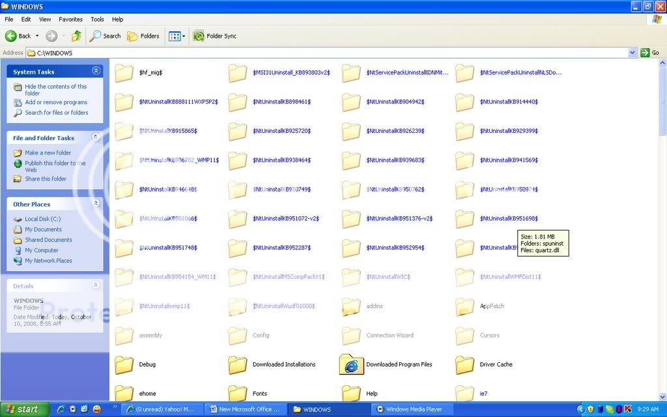The height and width of the screenshot is (417, 667).
Task: Select the $NtUninstallKB925720$ folder name
Action: 281,131
